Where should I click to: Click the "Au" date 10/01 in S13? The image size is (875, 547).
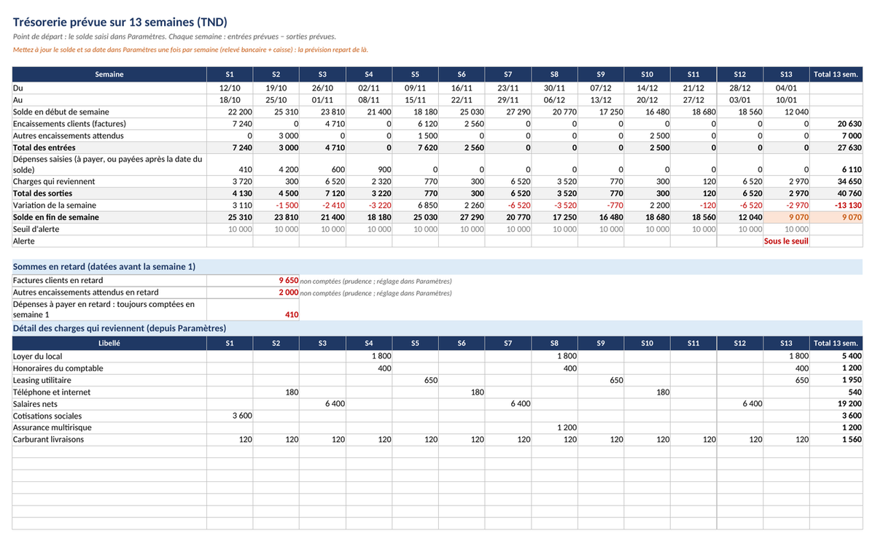[x=786, y=100]
